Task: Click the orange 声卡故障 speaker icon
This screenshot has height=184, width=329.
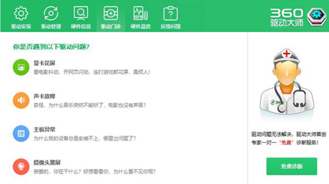Action: (21, 100)
